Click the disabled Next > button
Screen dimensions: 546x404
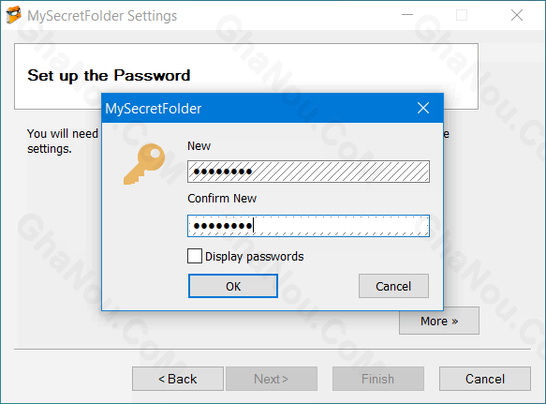coord(272,379)
